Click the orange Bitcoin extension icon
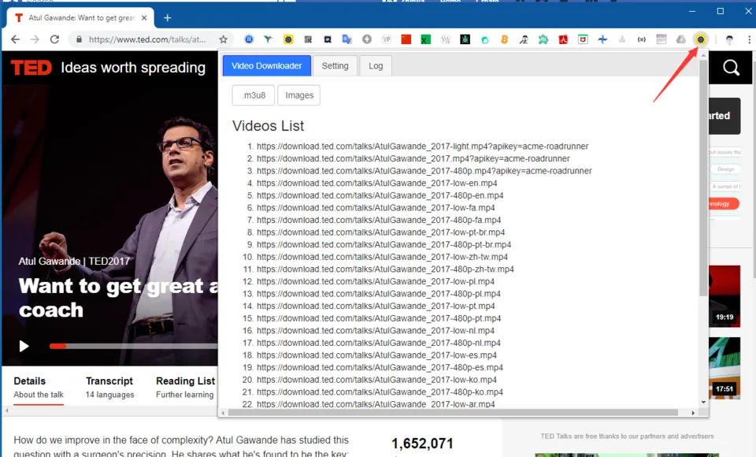The width and height of the screenshot is (756, 457). point(504,39)
